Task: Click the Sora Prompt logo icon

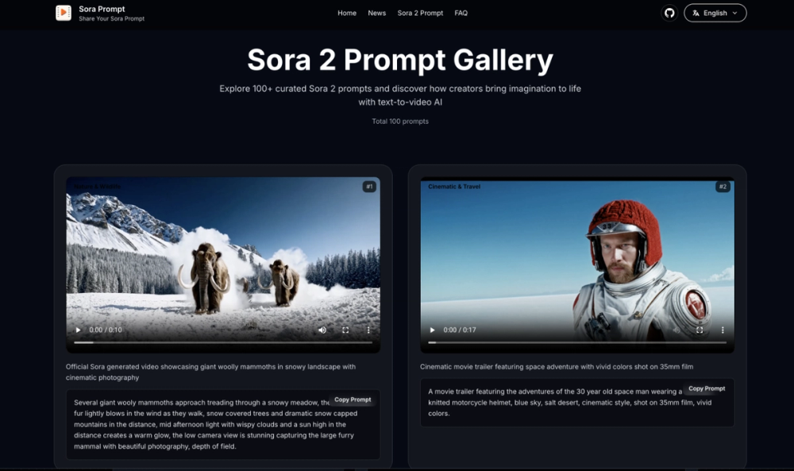Action: 64,13
